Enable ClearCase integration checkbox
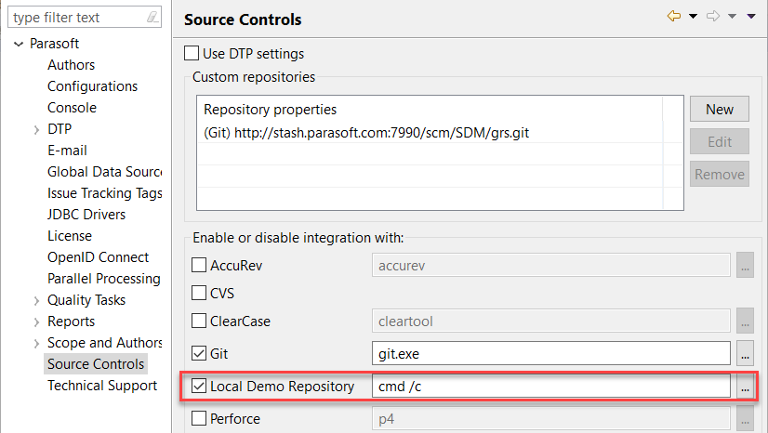768x433 pixels. (198, 321)
